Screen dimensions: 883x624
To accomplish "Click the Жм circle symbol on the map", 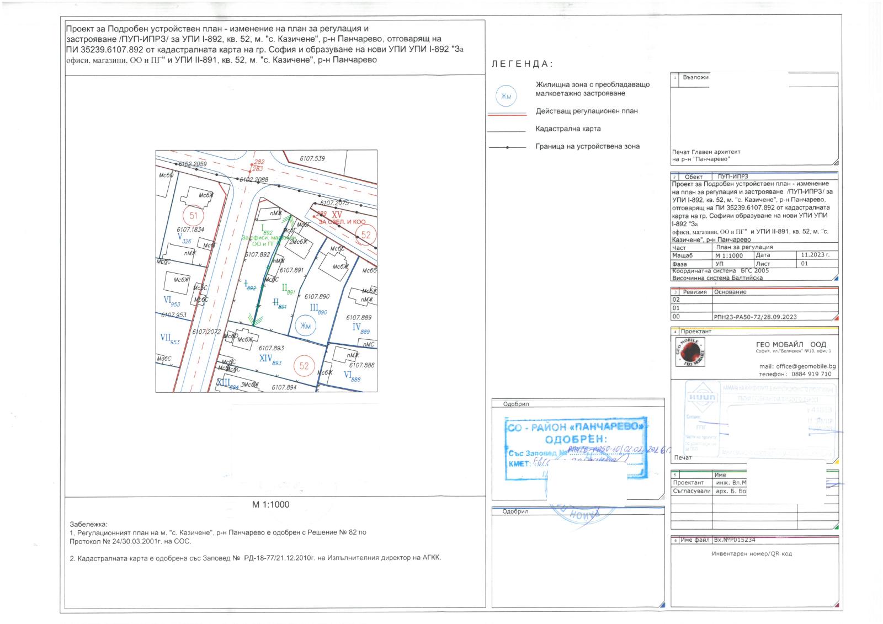I will click(x=305, y=326).
